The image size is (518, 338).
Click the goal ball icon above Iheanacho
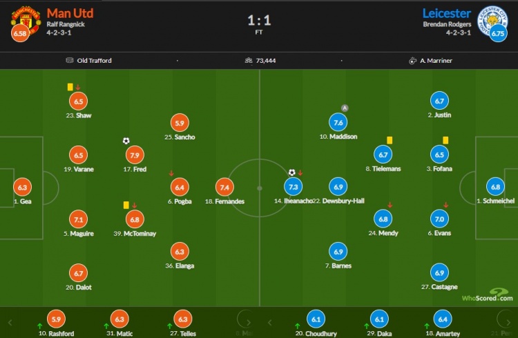(291, 172)
